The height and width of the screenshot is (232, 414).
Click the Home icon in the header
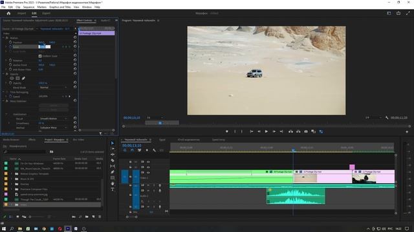[8, 13]
